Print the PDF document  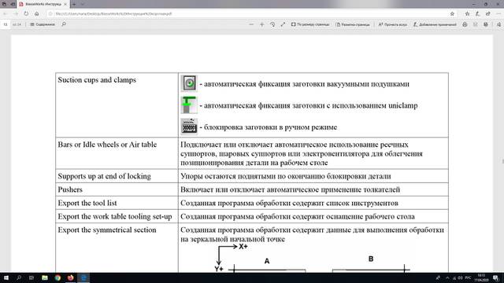coord(465,24)
